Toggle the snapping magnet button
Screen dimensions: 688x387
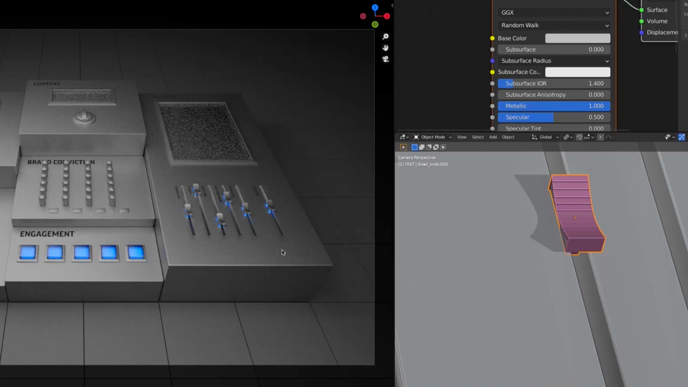(579, 137)
